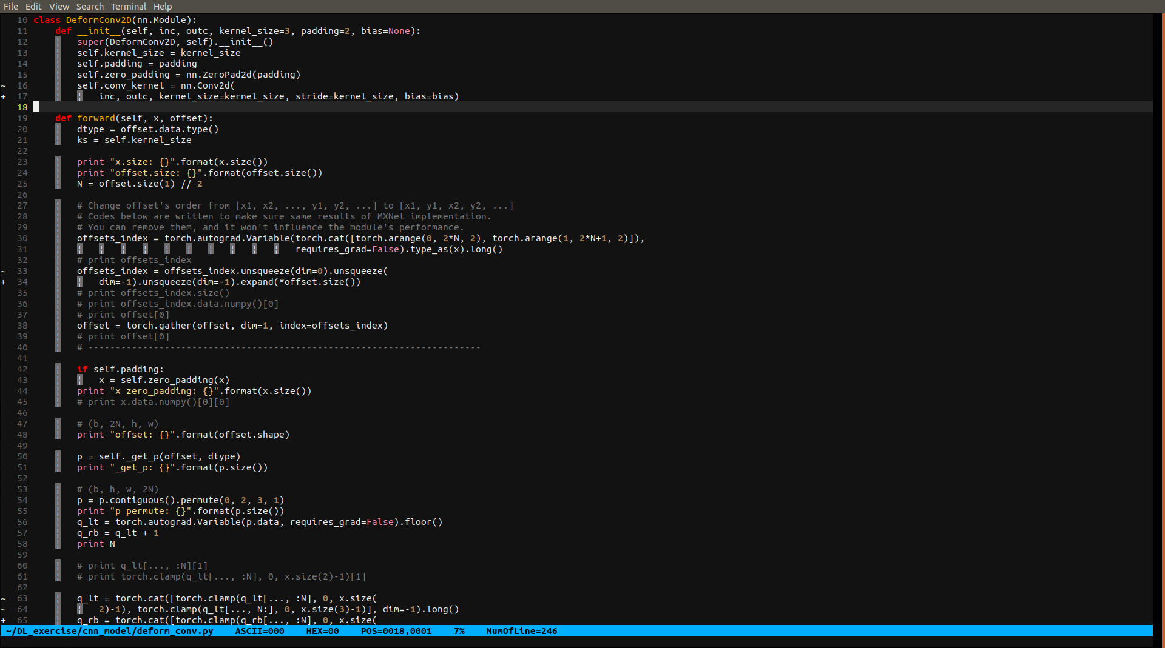Expand the fold marker beside line 34
The height and width of the screenshot is (648, 1165).
point(4,282)
